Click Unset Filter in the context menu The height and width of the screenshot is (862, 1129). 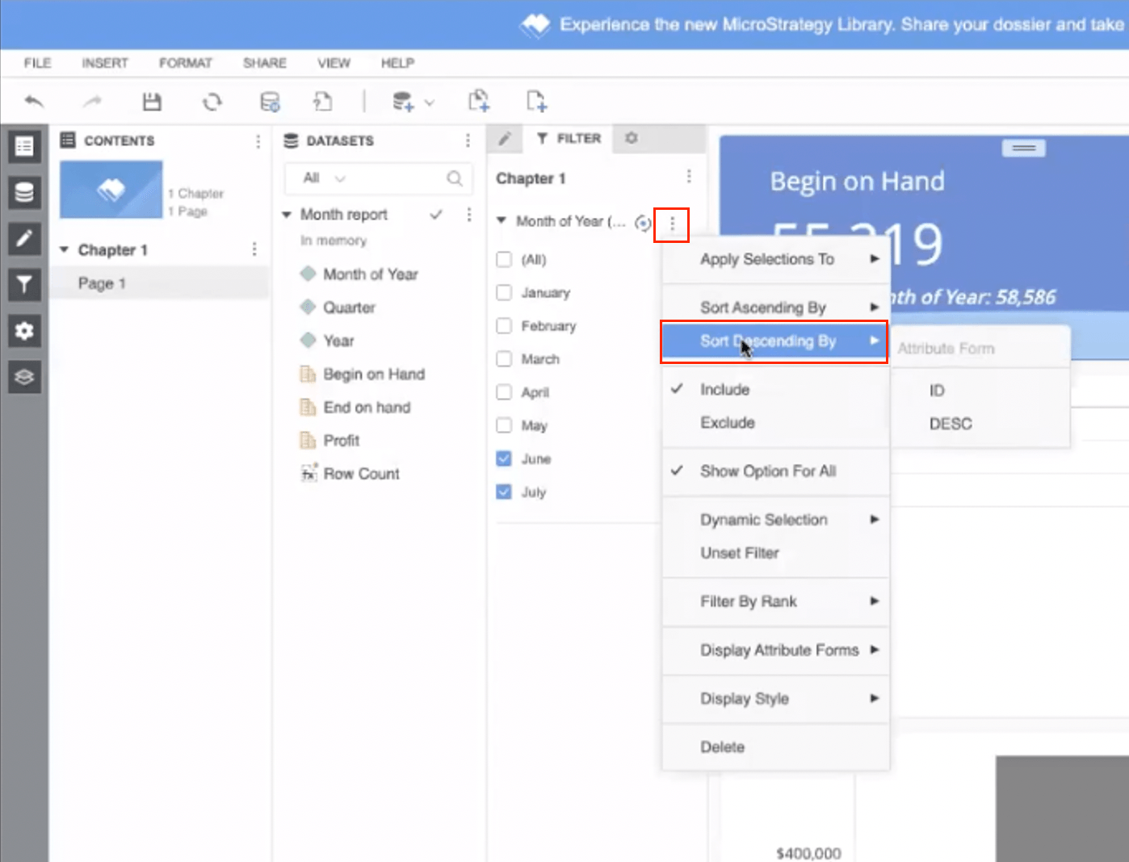[776, 553]
